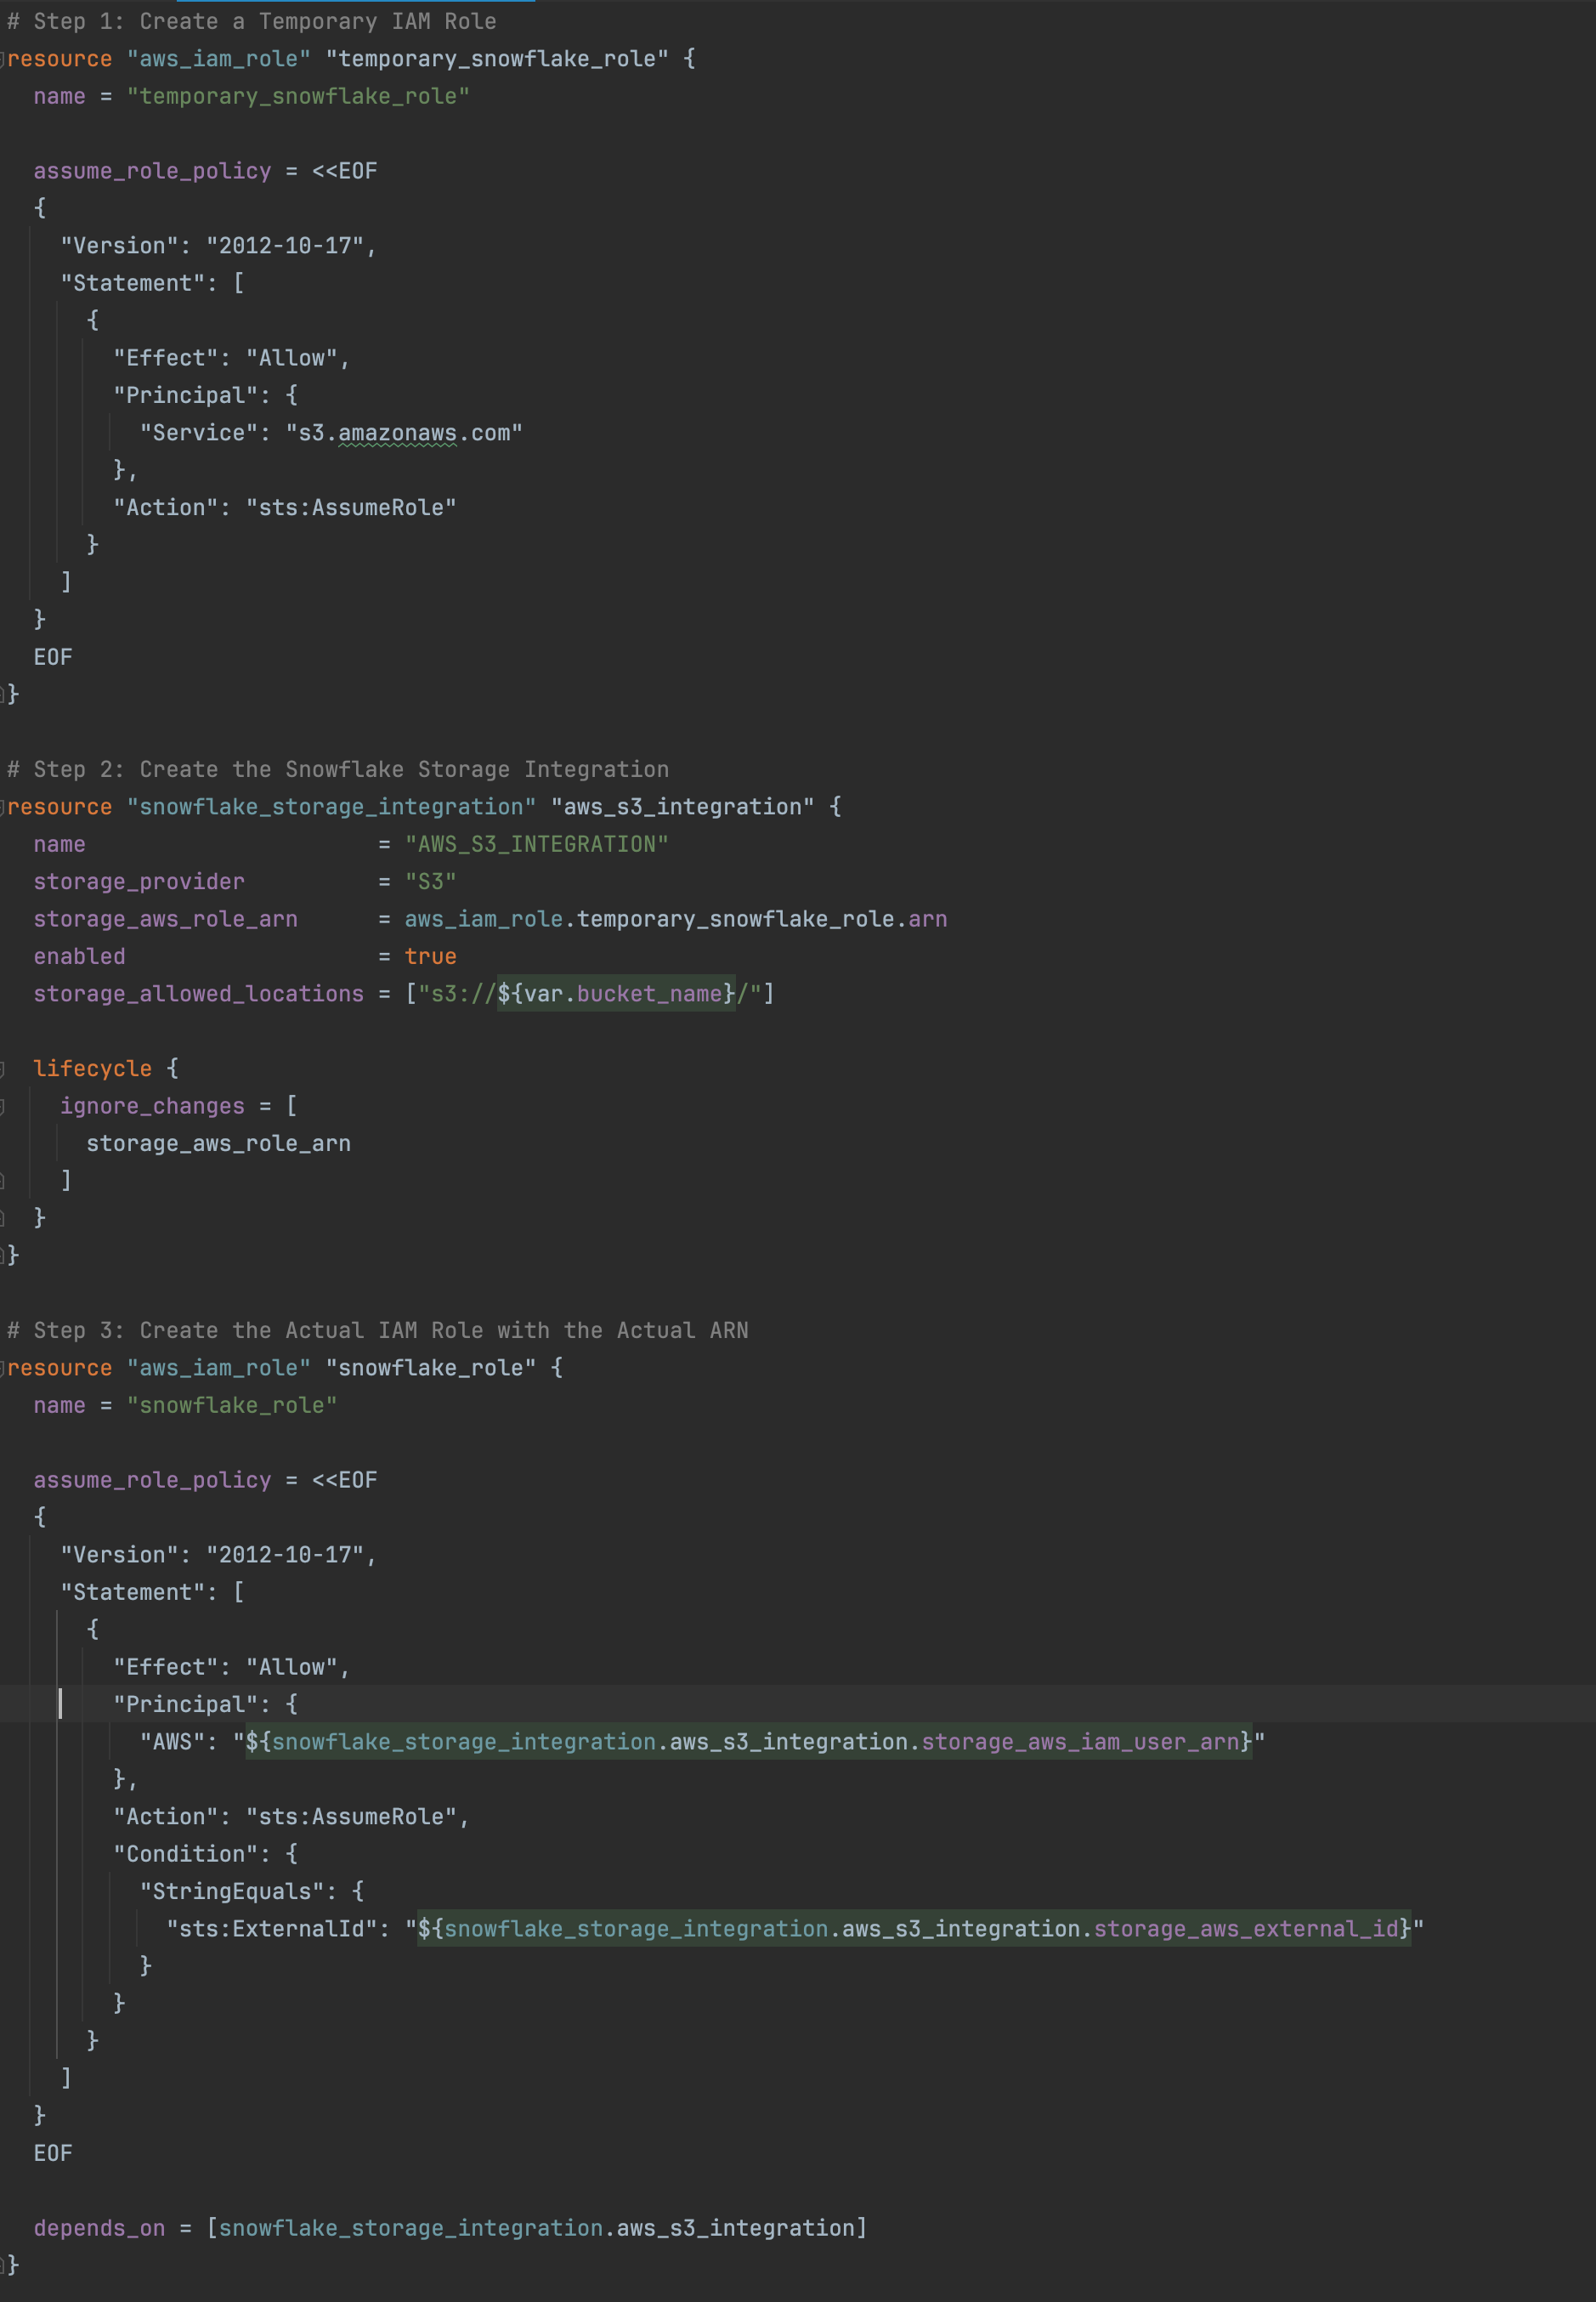Collapse the lifecycle block using its gutter fold marker
The width and height of the screenshot is (1596, 2302).
pos(3,1069)
